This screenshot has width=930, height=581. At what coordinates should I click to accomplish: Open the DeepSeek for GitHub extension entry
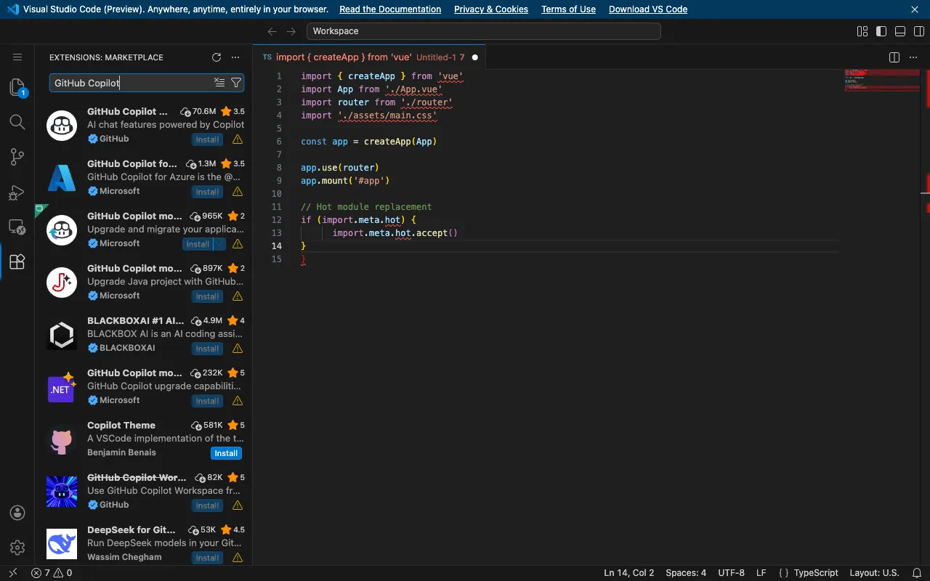click(144, 543)
